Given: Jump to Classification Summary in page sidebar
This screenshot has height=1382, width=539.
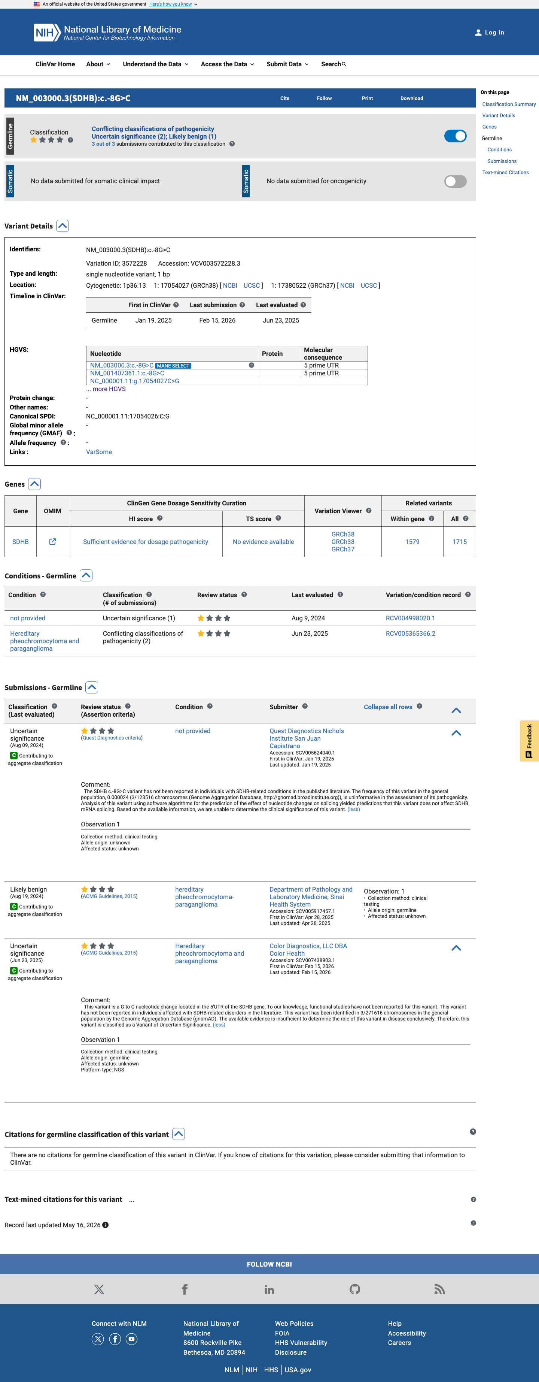Looking at the screenshot, I should (509, 105).
